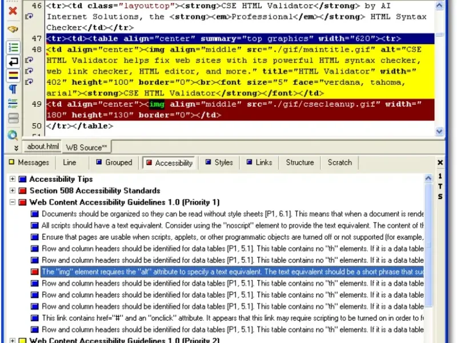Toggle the colored line highlight icon
Screen dimensions: 457x343
13,75
